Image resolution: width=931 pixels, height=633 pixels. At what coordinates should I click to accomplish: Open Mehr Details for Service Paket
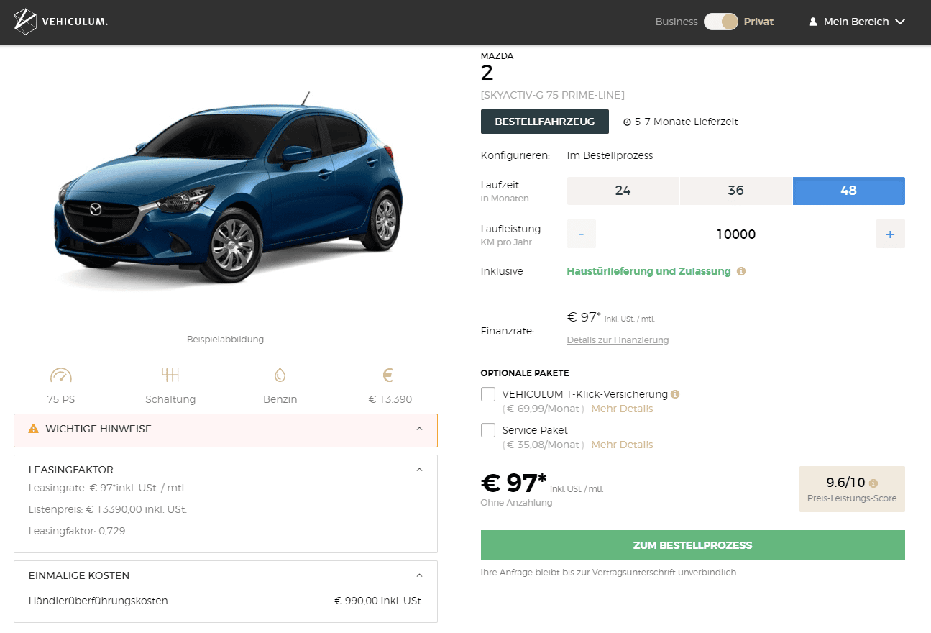(x=622, y=445)
